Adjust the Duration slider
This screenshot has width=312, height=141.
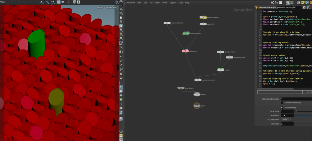coord(303,124)
